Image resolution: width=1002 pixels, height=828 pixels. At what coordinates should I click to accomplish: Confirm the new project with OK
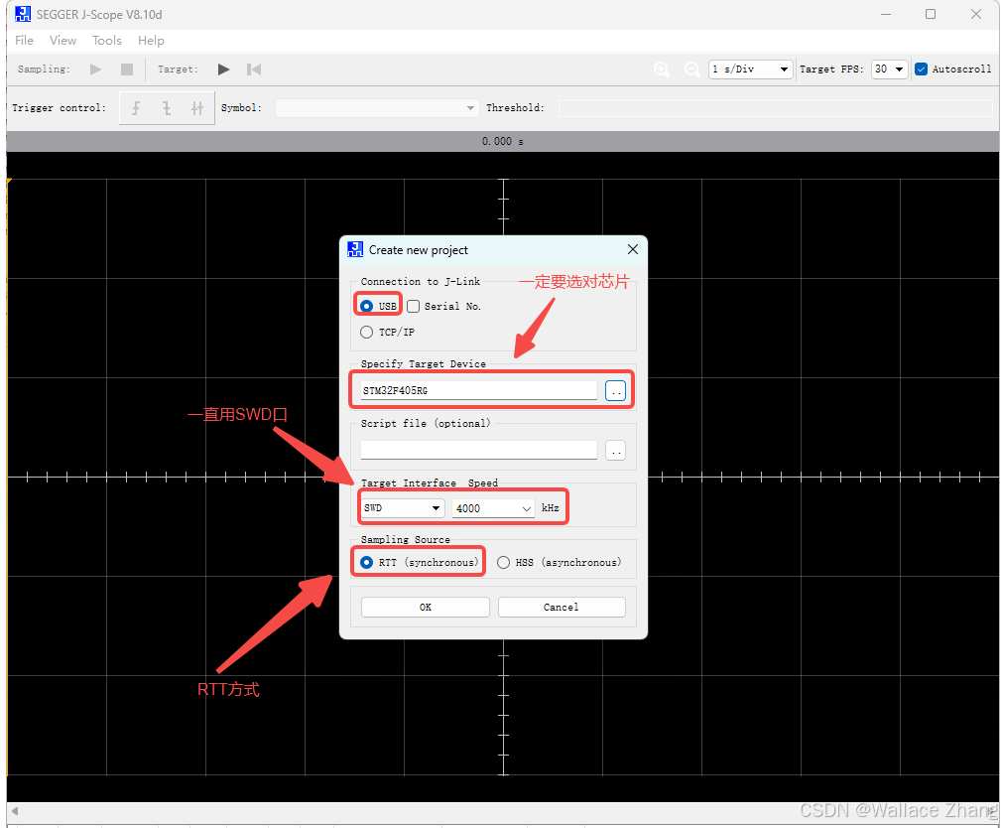(426, 607)
